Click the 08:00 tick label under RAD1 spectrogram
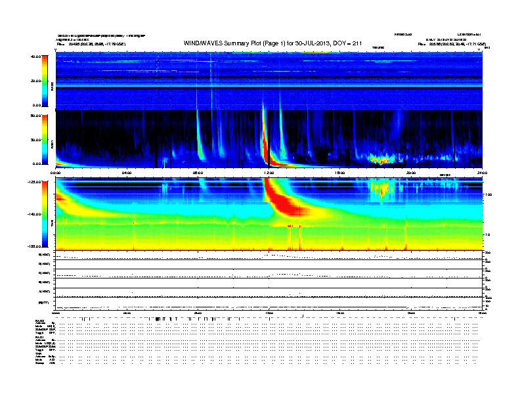Screen dimensions: 520x402 (198, 173)
